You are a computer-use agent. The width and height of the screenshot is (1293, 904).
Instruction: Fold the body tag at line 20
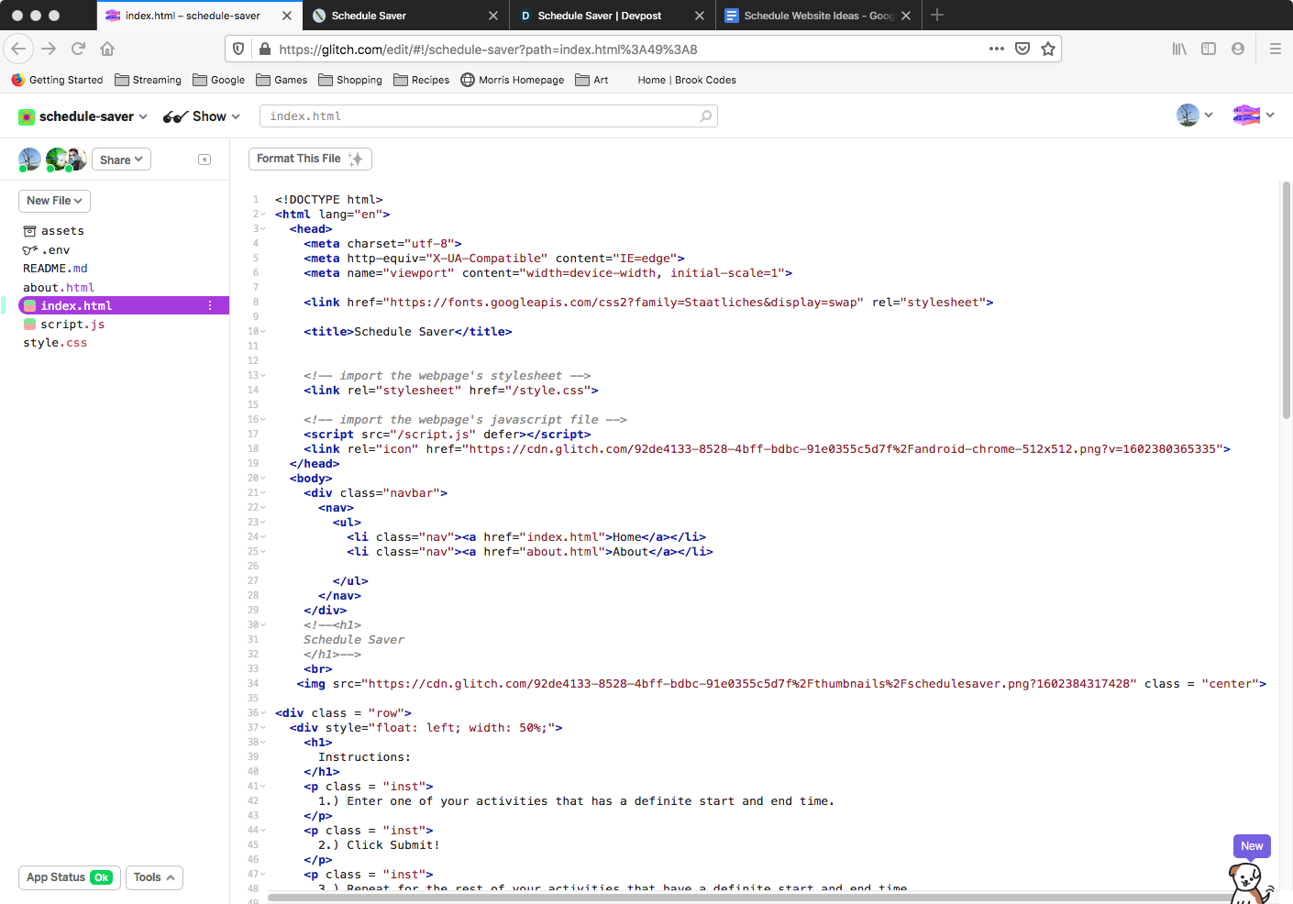263,479
